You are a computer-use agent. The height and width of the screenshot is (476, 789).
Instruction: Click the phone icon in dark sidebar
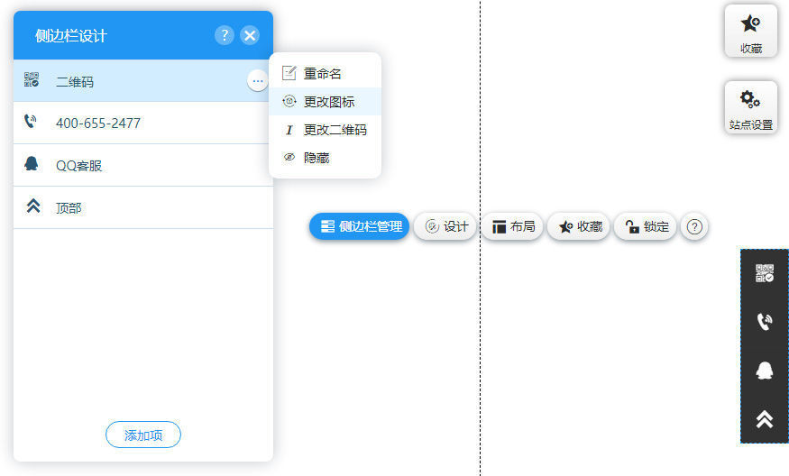(x=765, y=322)
